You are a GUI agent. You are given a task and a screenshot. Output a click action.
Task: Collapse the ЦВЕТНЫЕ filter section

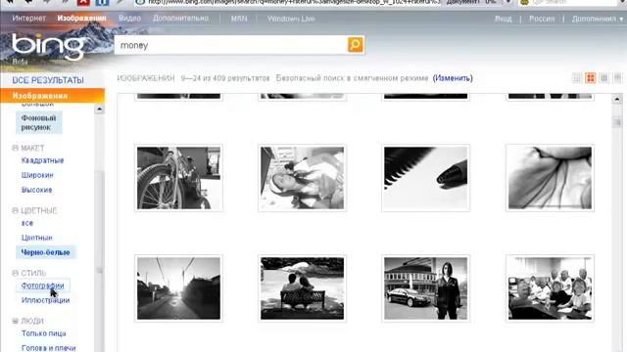(16, 210)
